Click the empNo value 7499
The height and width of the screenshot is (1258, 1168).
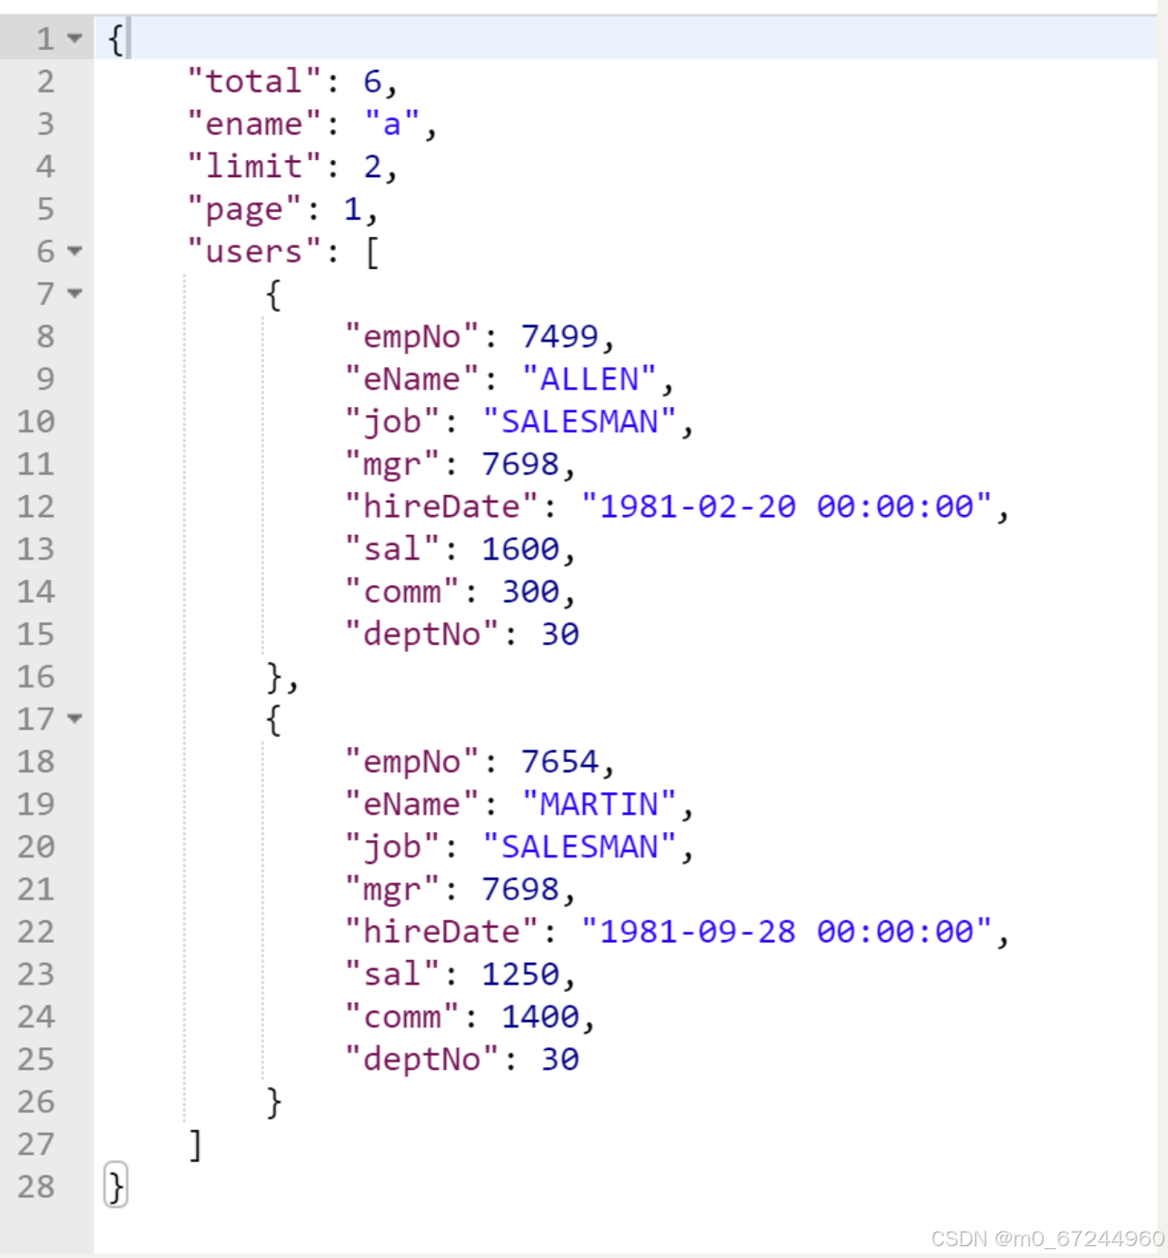click(x=559, y=337)
